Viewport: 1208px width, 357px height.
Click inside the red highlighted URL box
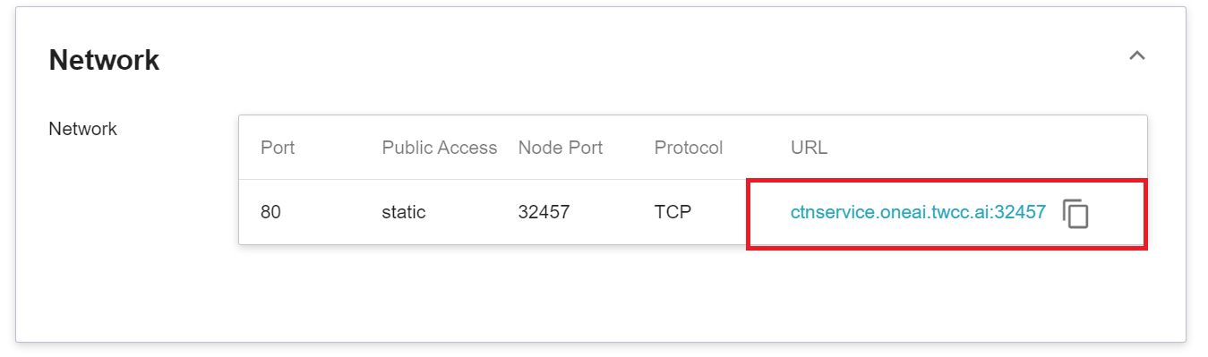947,213
